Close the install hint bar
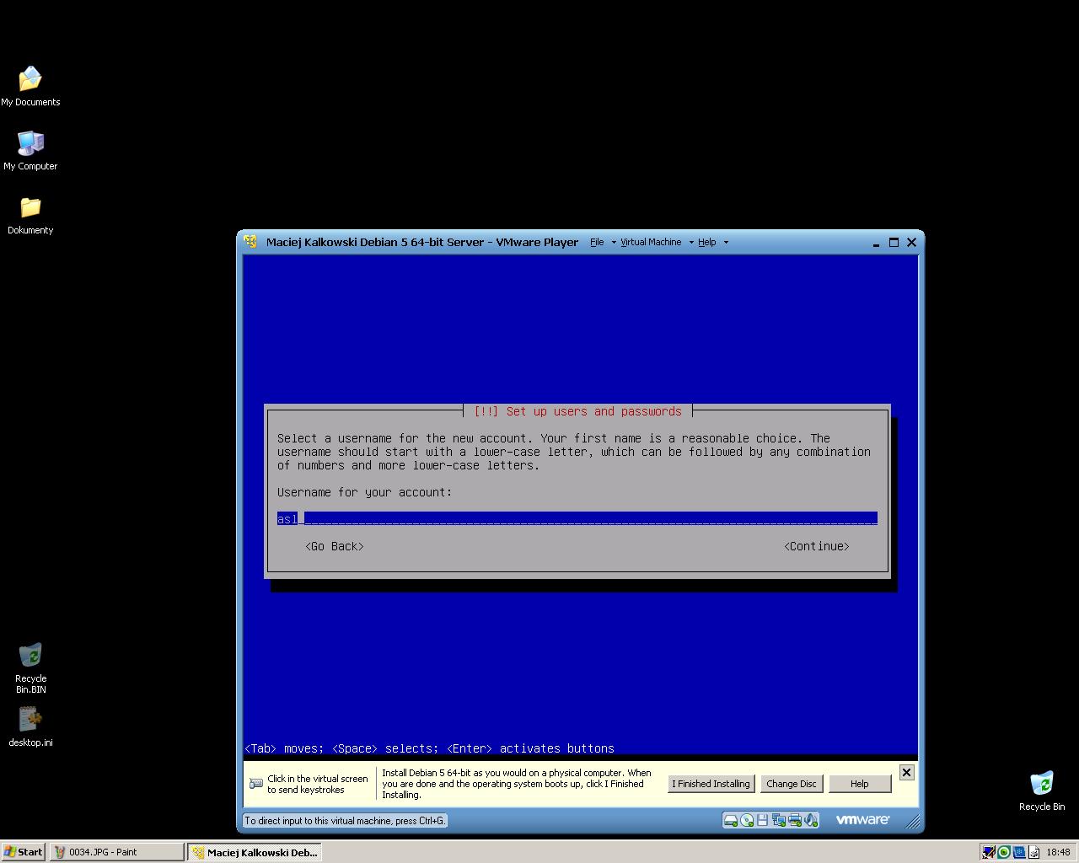This screenshot has height=863, width=1079. [906, 772]
